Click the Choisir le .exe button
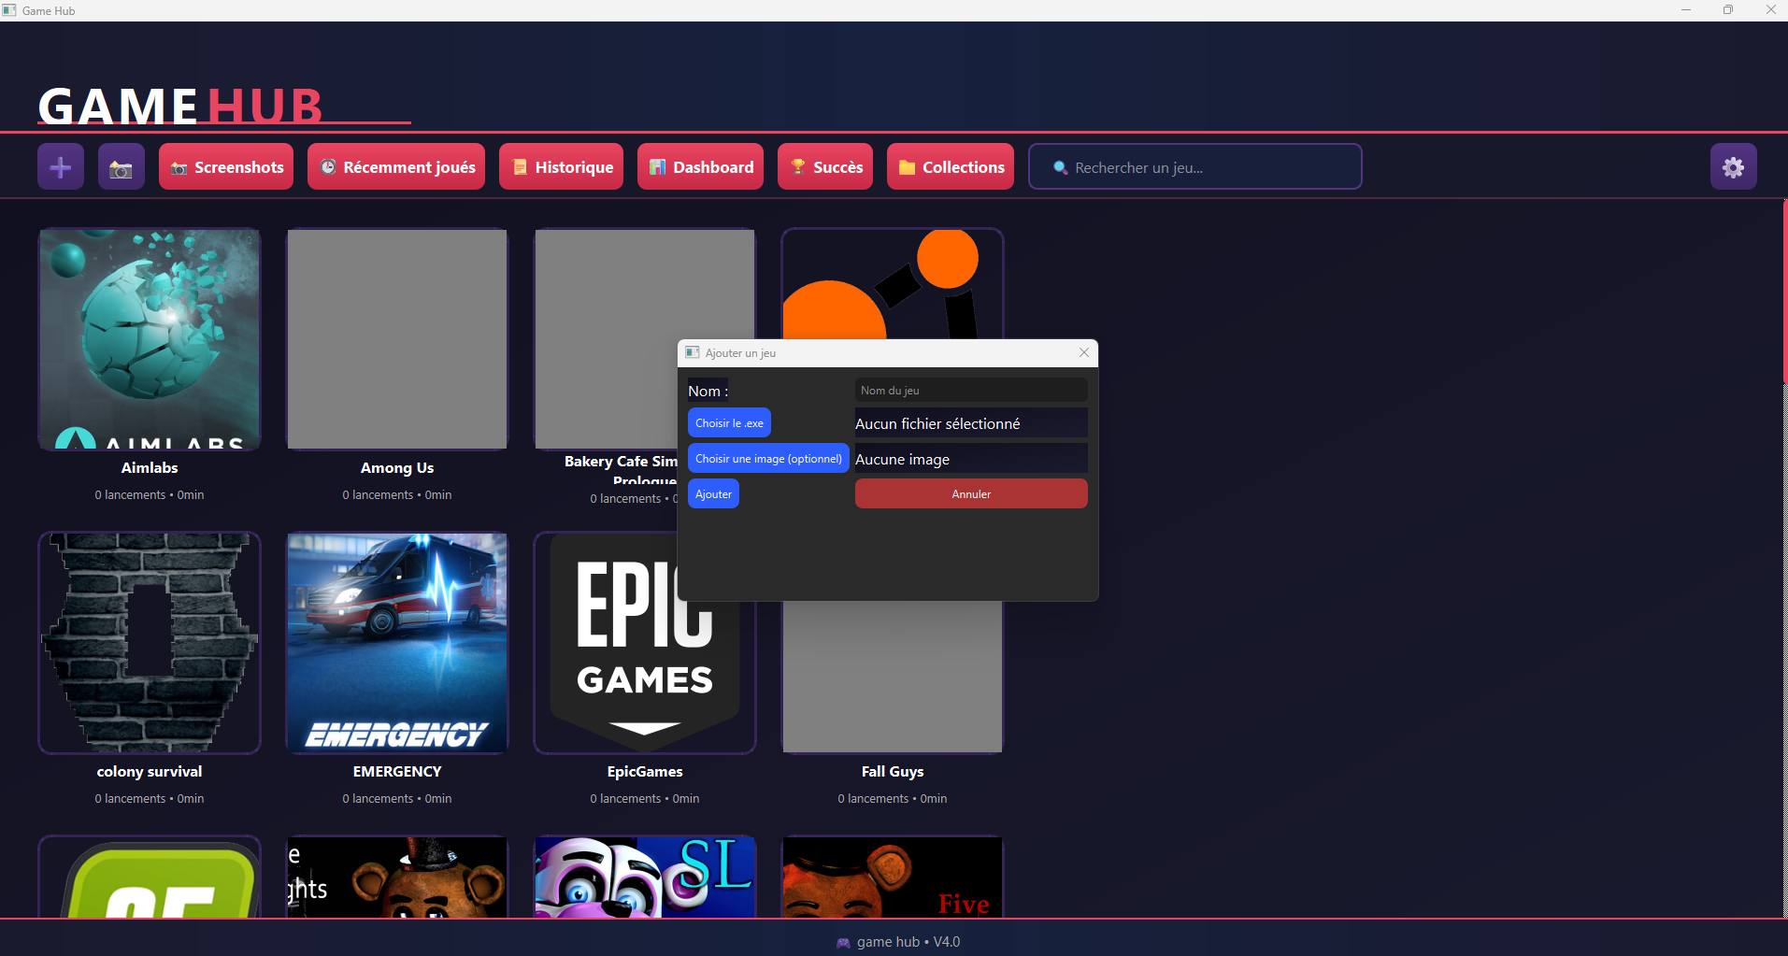Image resolution: width=1788 pixels, height=956 pixels. point(729,423)
